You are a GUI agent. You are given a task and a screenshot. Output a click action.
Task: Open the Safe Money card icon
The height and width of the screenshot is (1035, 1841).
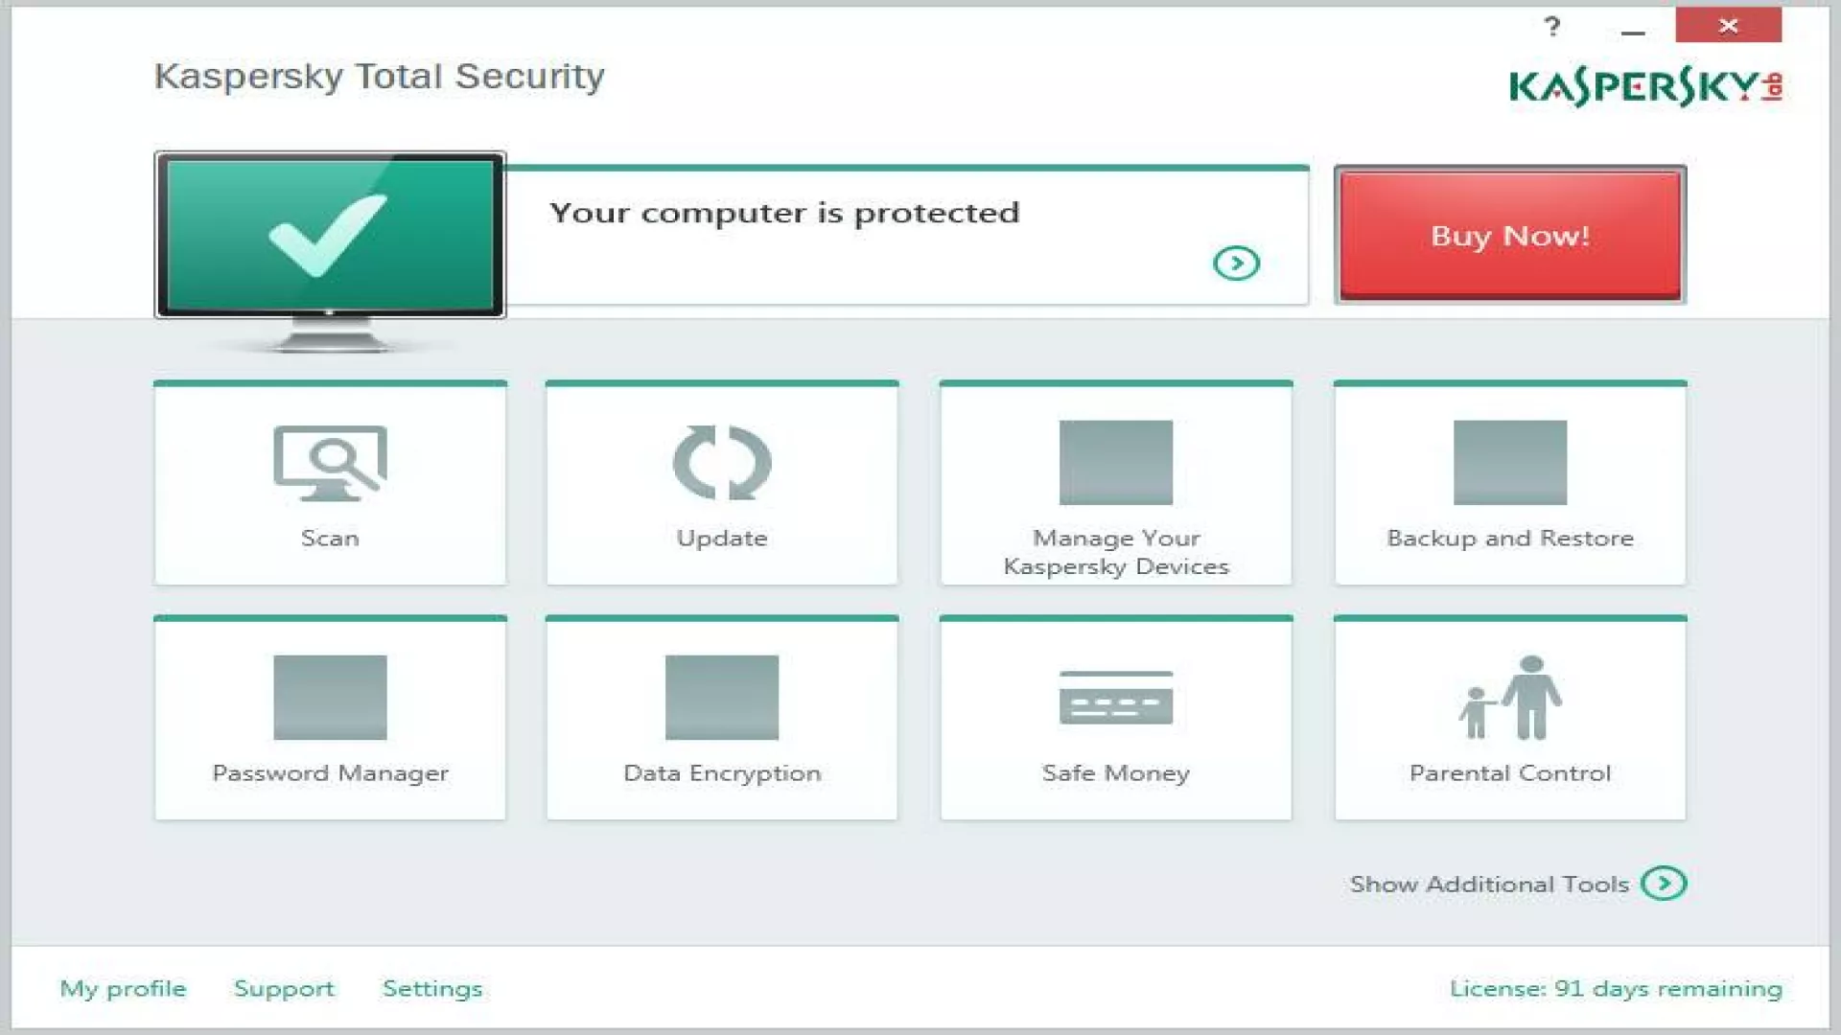[1115, 698]
